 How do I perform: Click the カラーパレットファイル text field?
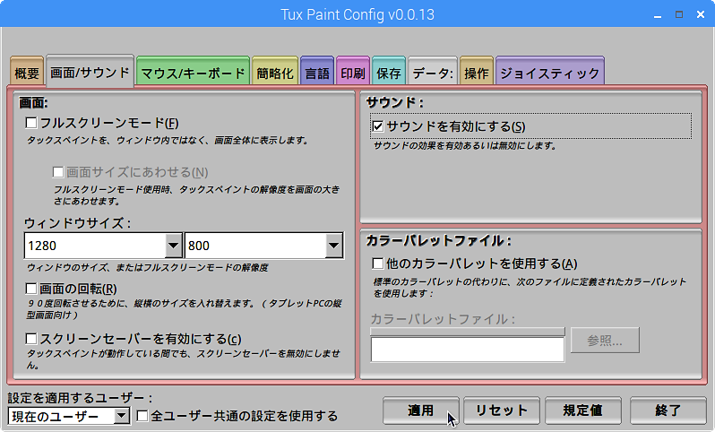tap(468, 350)
